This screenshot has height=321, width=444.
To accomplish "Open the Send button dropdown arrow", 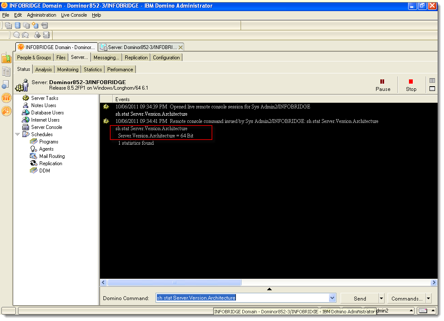I will click(x=382, y=298).
